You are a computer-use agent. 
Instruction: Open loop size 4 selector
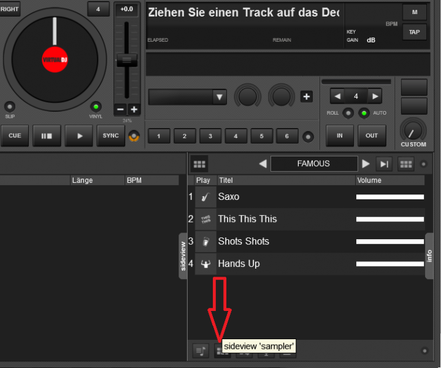point(356,96)
